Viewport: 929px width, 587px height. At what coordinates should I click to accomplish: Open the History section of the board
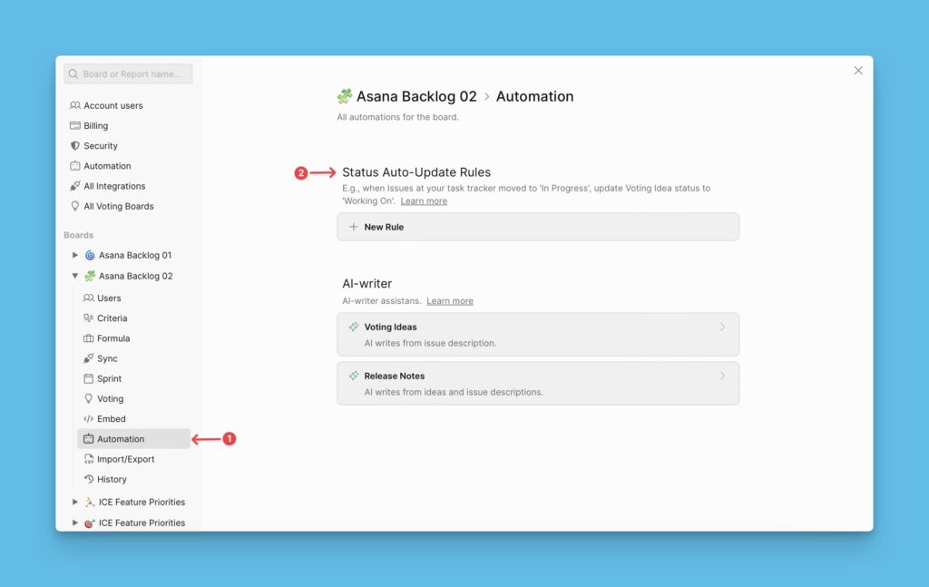point(111,479)
